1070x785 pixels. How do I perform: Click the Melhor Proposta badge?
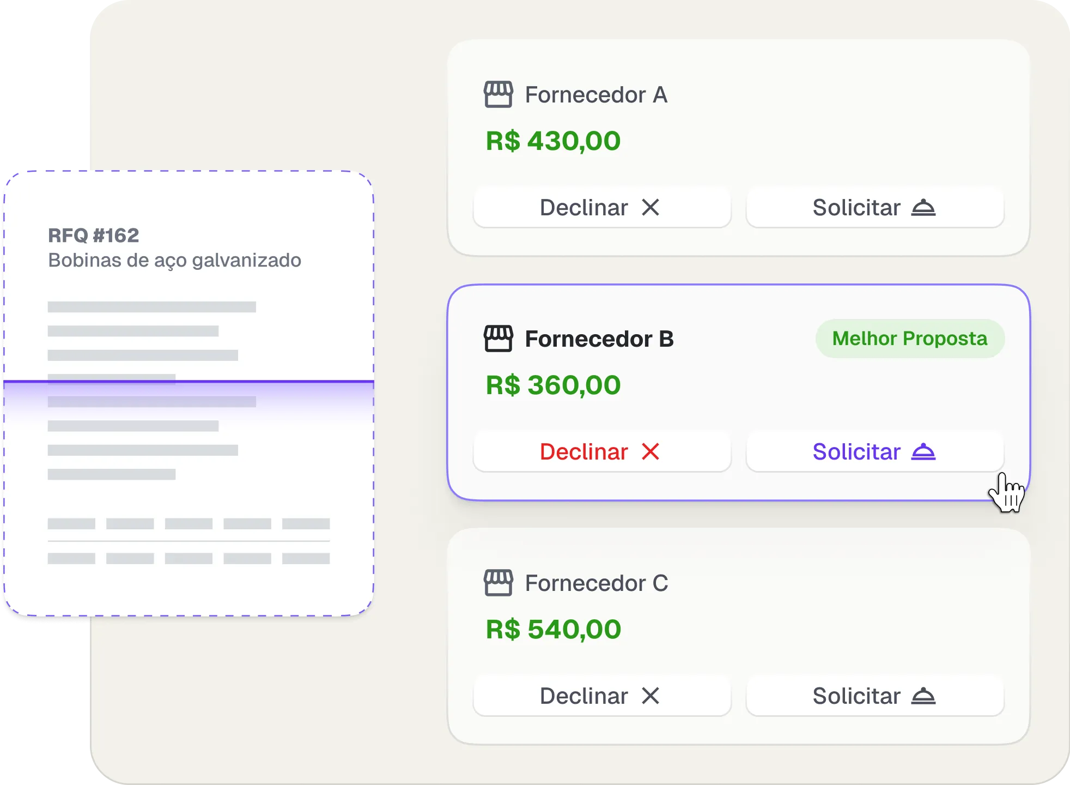click(x=909, y=339)
